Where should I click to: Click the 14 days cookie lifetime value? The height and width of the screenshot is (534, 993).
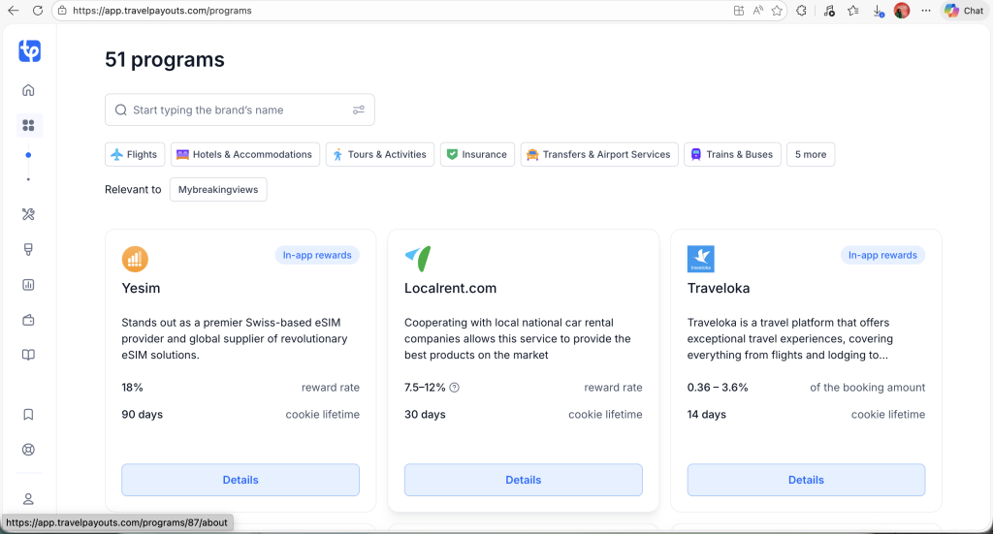coord(707,415)
